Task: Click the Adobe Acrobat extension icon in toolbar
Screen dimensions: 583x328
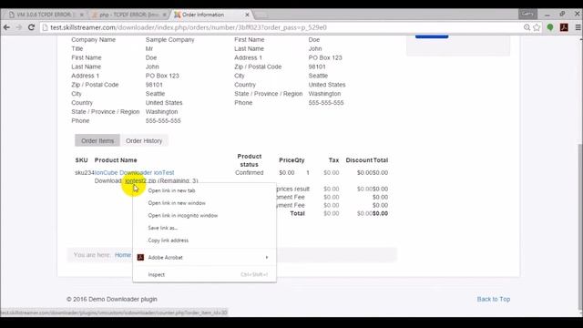Action: pyautogui.click(x=564, y=27)
